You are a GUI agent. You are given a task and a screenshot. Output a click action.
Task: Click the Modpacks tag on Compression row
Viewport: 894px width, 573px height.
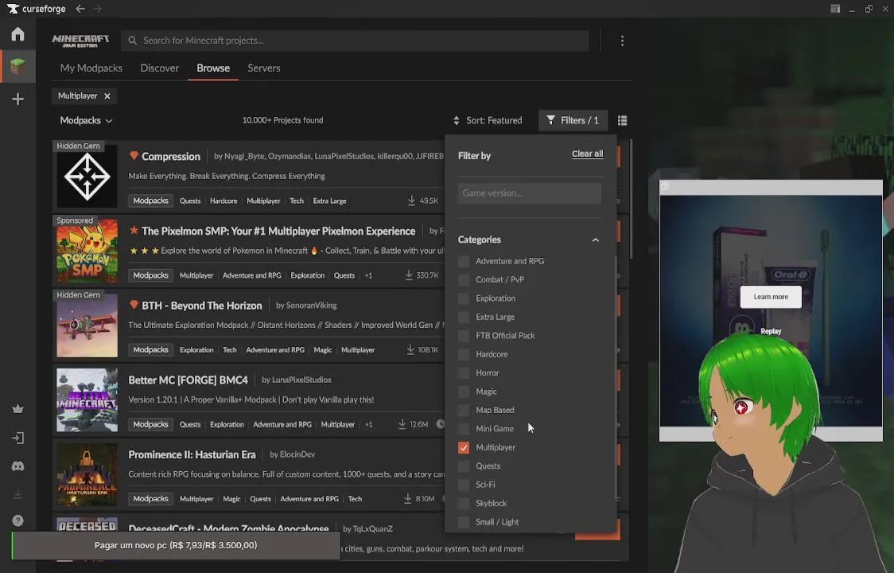point(150,201)
